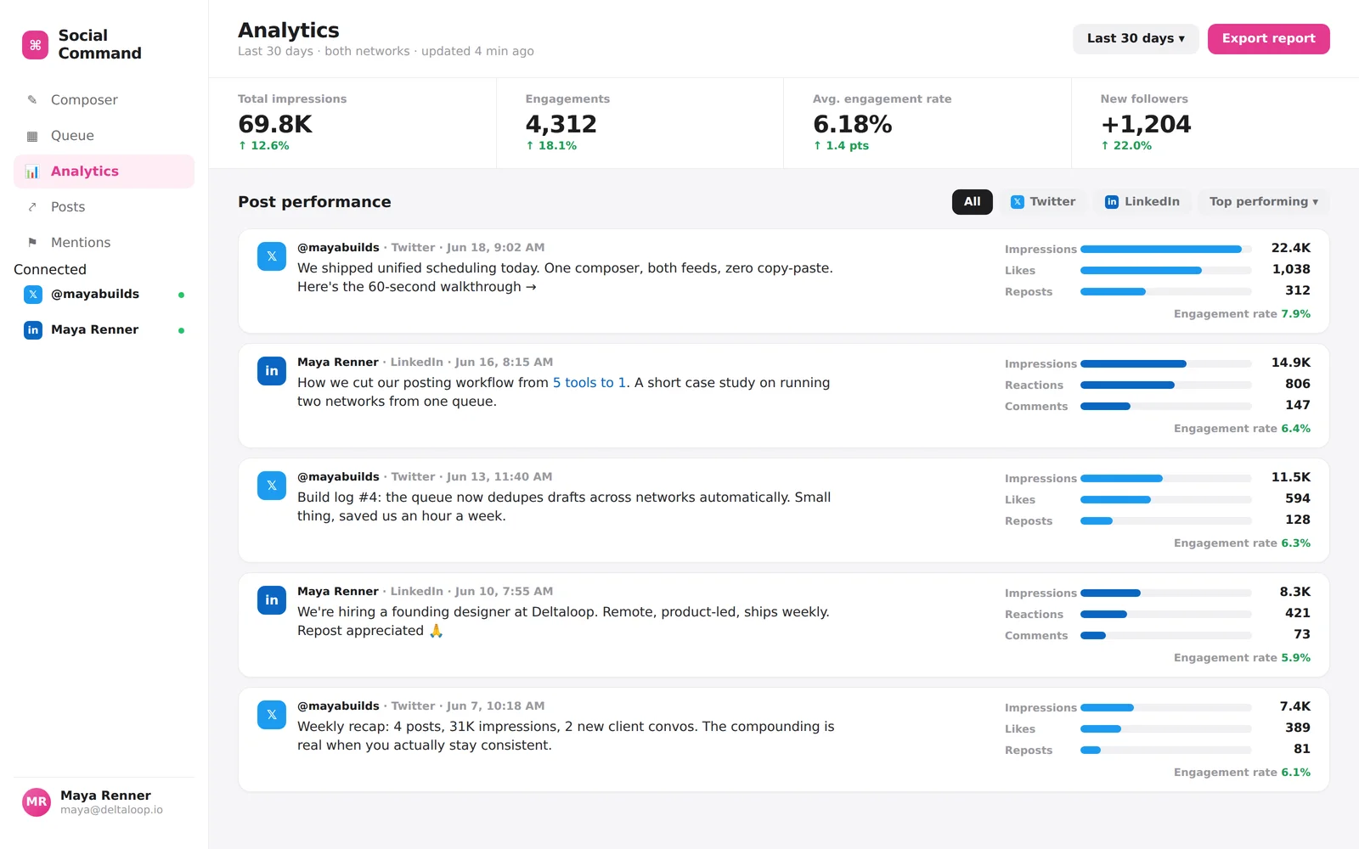
Task: Click Reposts bar showing 81
Action: click(1166, 751)
